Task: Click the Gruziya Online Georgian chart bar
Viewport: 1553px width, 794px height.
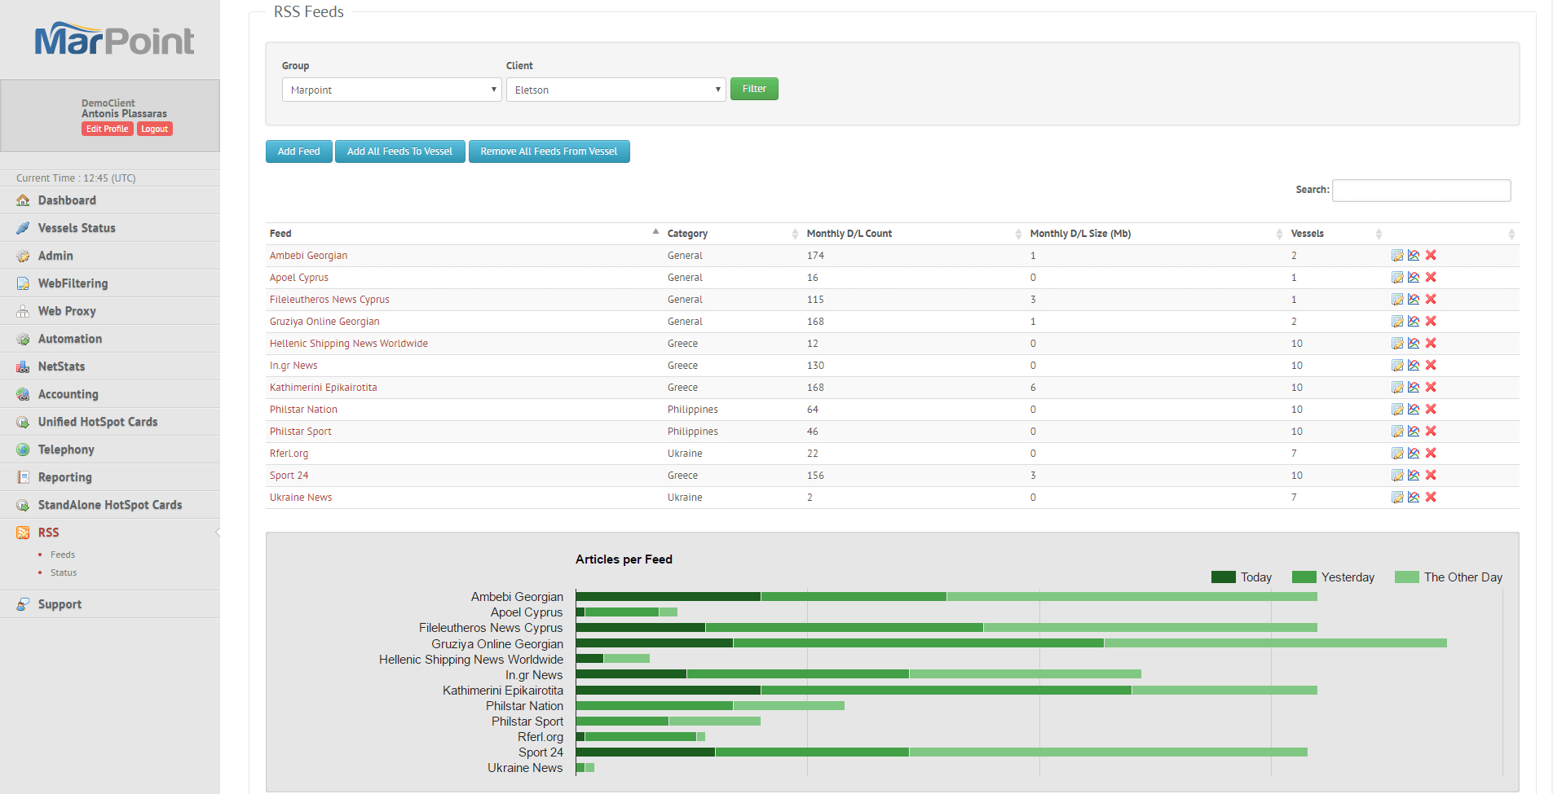Action: coord(1011,643)
